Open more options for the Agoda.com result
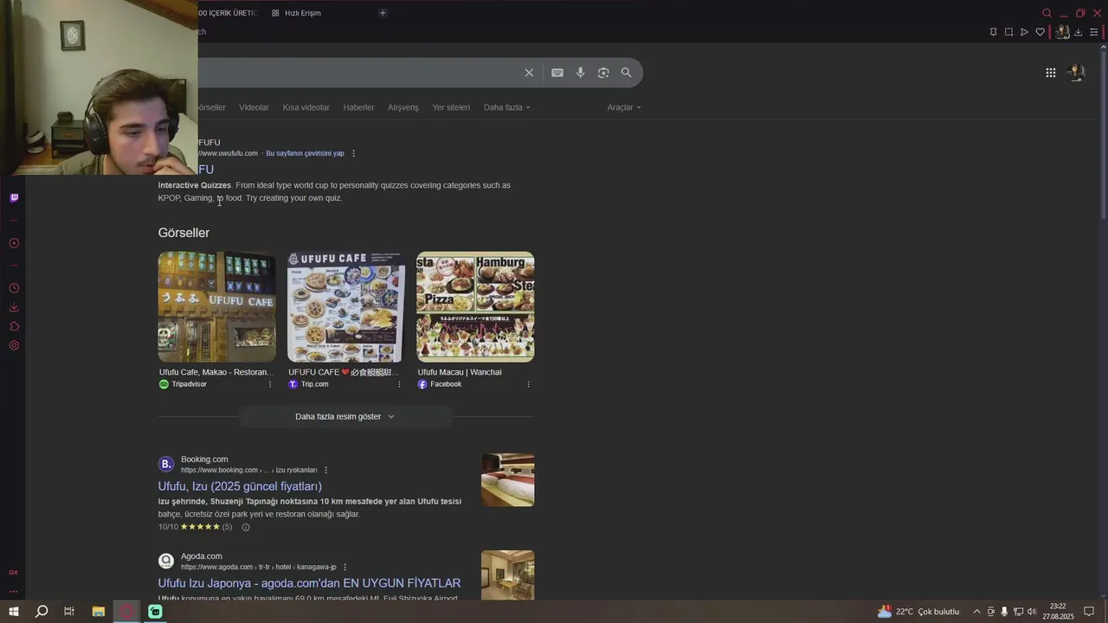 [345, 567]
